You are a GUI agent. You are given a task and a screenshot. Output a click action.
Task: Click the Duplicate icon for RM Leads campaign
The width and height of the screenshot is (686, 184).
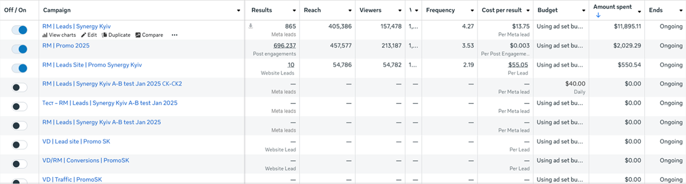coord(104,35)
